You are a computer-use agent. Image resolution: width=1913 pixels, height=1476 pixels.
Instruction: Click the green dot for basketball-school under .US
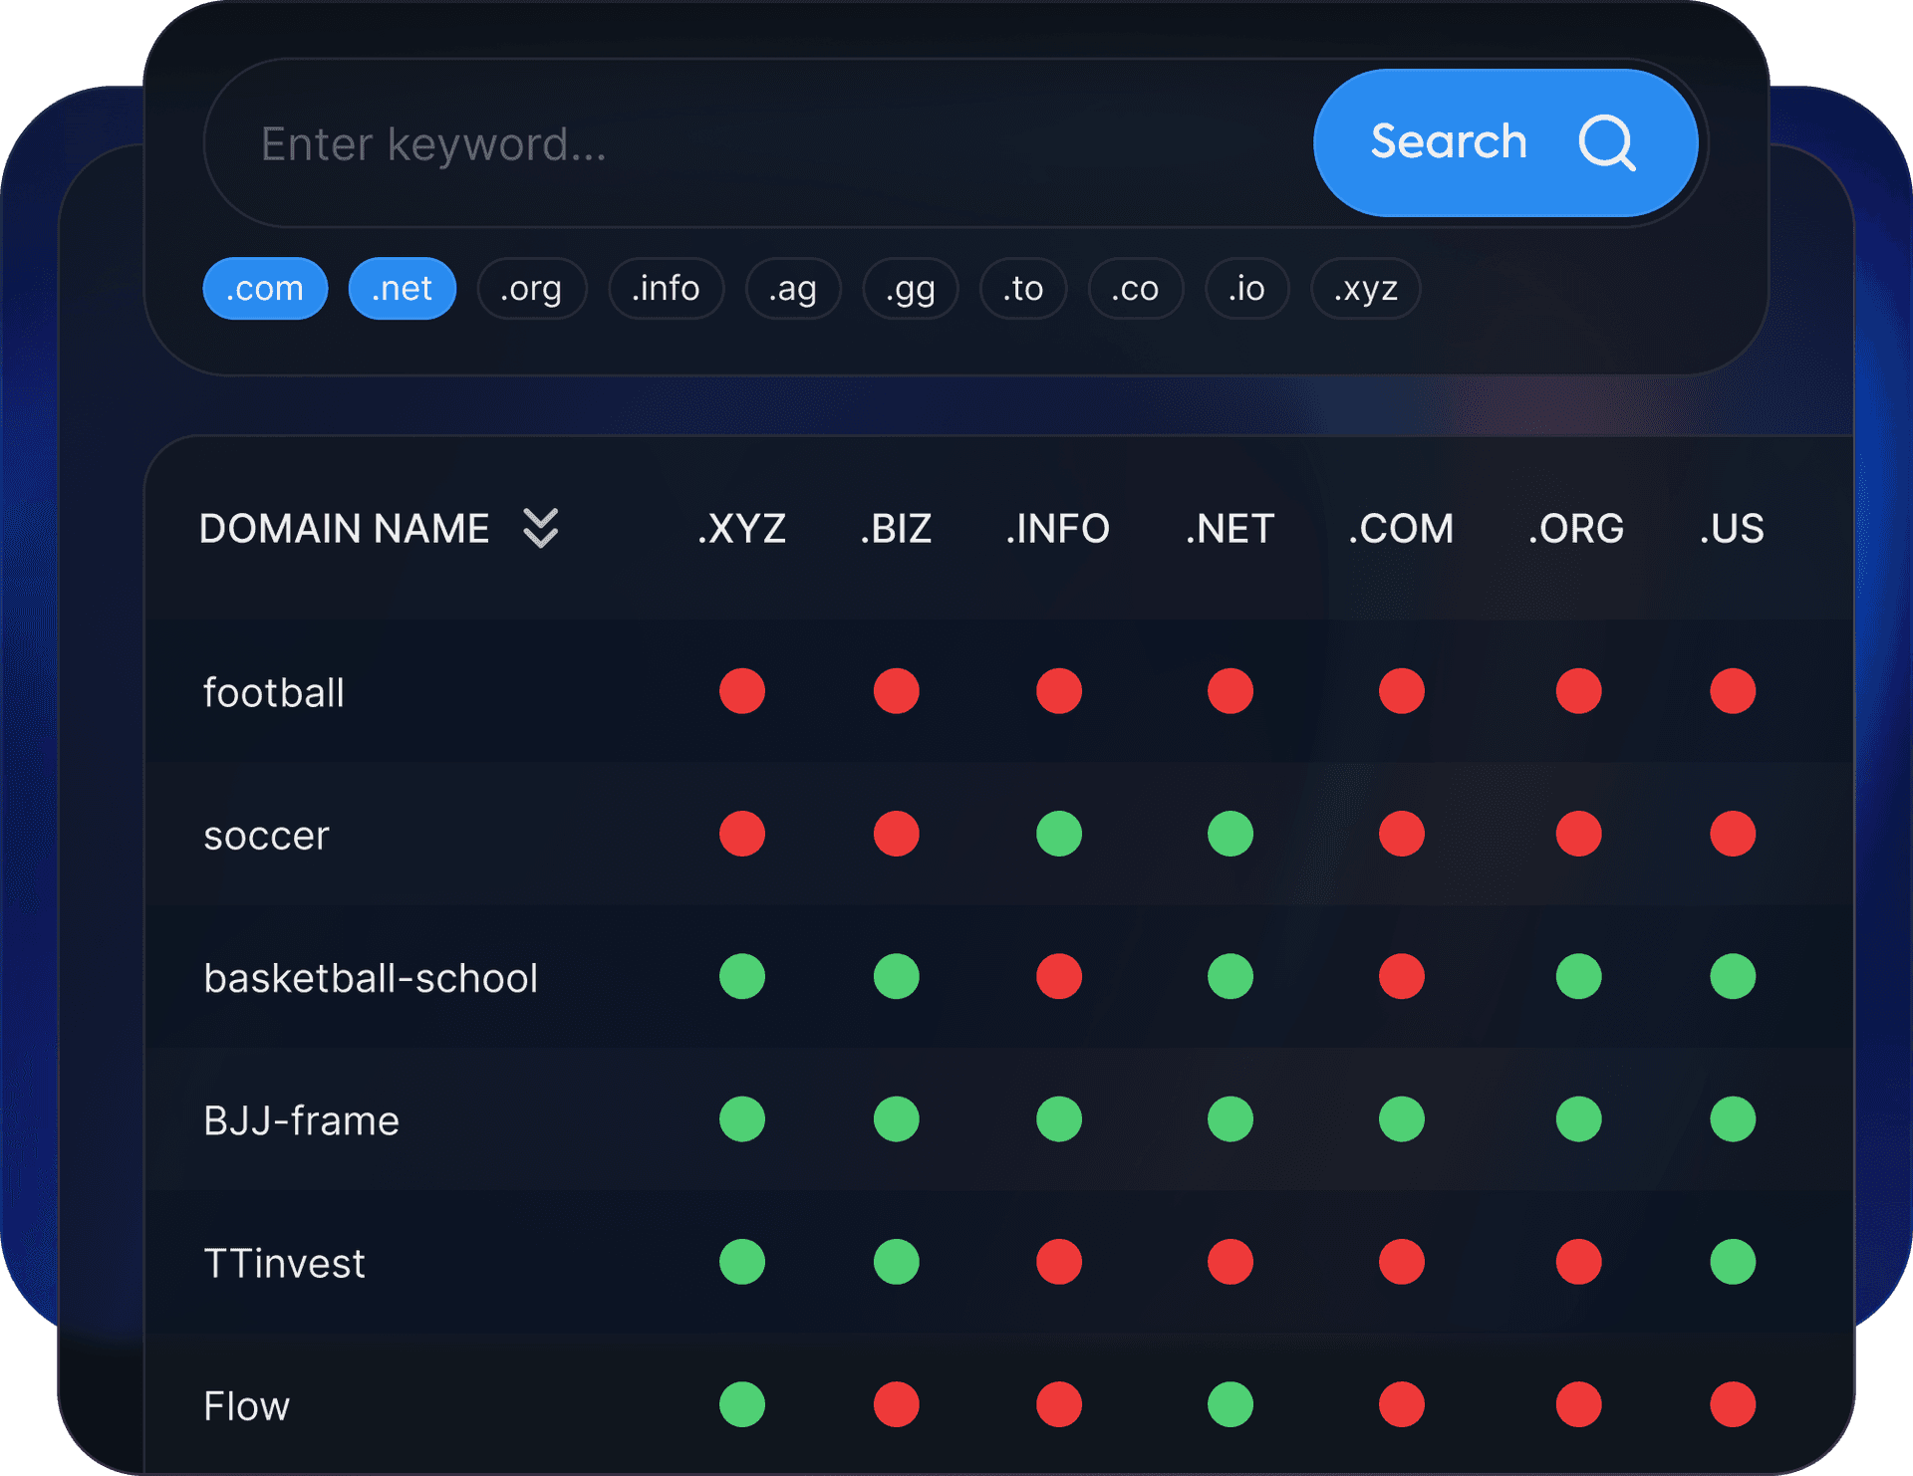(1732, 977)
